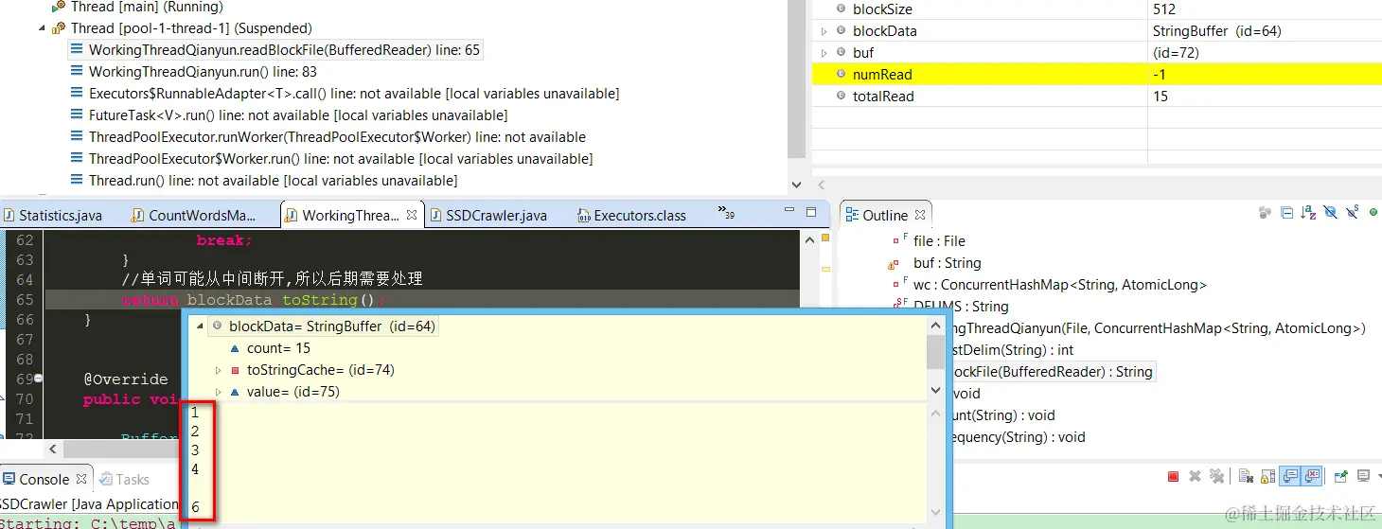1382x529 pixels.
Task: Toggle Scroll Lock in the Console toolbar
Action: (1267, 476)
